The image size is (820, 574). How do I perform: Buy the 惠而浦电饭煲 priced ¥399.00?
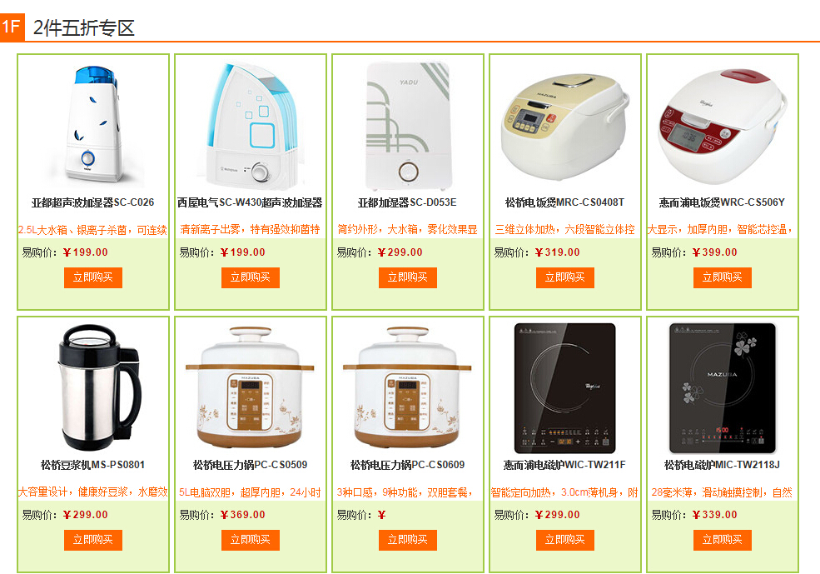(x=723, y=278)
